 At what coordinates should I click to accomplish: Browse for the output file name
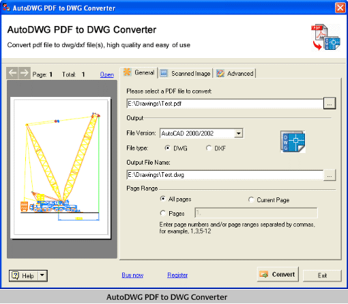330,175
